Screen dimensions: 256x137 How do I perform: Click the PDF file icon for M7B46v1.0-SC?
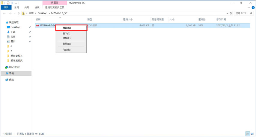37,26
